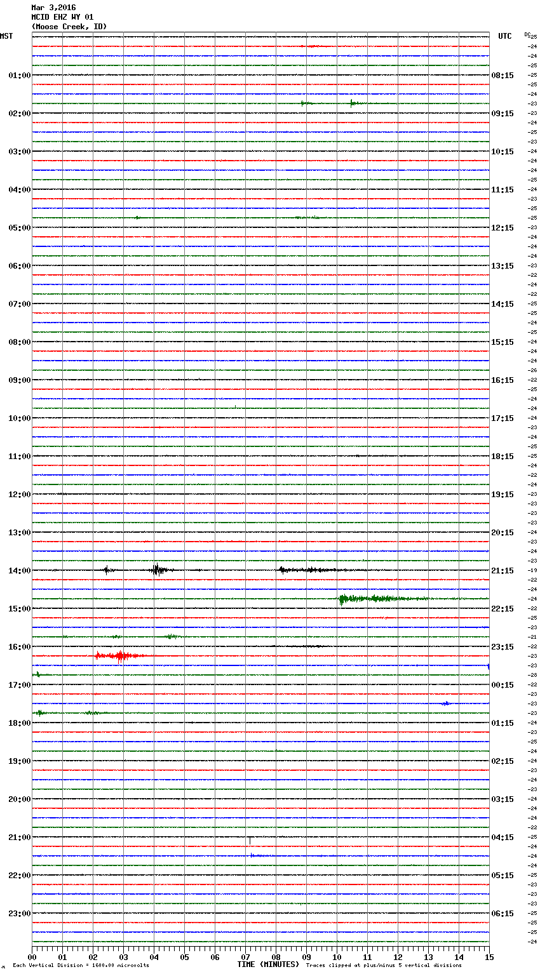Viewport: 540px width, 974px height.
Task: Click the '00:15' UTC time label
Action: coord(503,685)
